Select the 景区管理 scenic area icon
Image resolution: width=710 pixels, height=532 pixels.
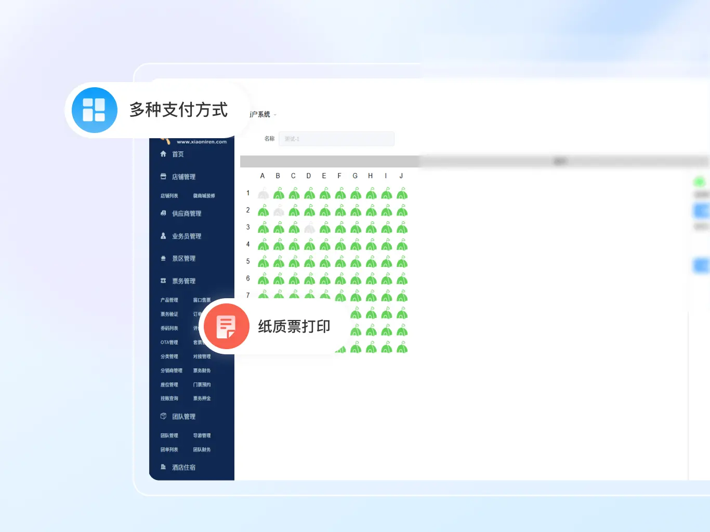tap(163, 258)
